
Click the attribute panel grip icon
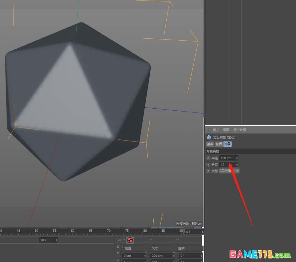(208, 130)
